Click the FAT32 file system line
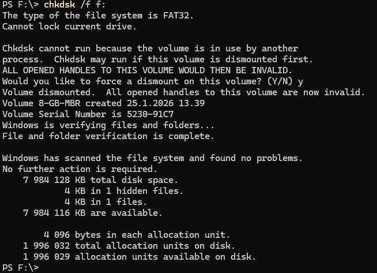This screenshot has width=377, height=273. 98,16
